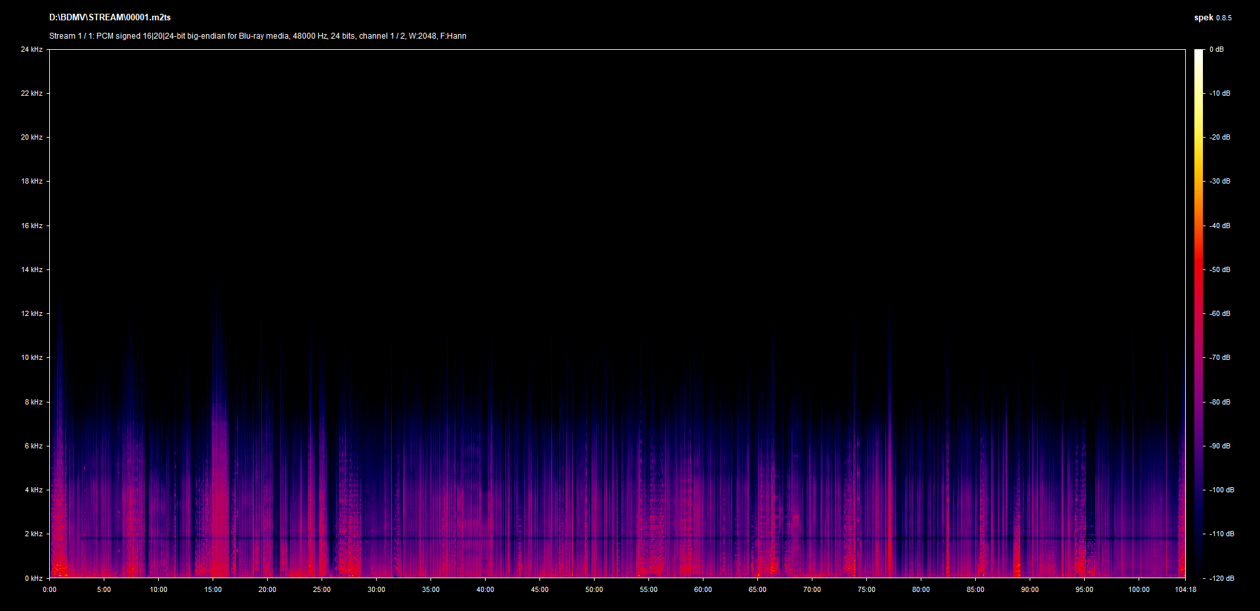Image resolution: width=1260 pixels, height=611 pixels.
Task: Click the 0 kHz label at axis origin
Action: [x=33, y=578]
